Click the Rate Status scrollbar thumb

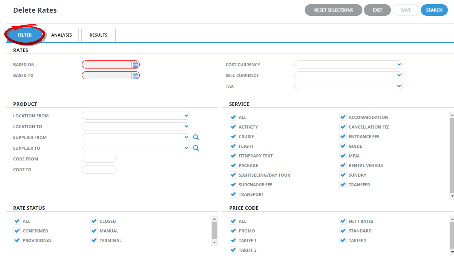coord(215,230)
